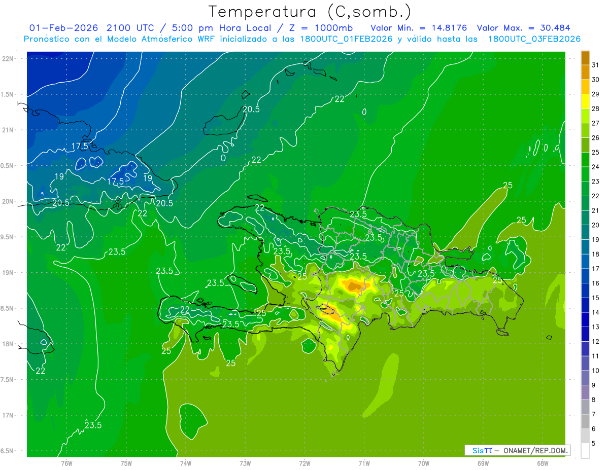Click the "74W" longitude axis label
This screenshot has width=609, height=470.
point(186,463)
